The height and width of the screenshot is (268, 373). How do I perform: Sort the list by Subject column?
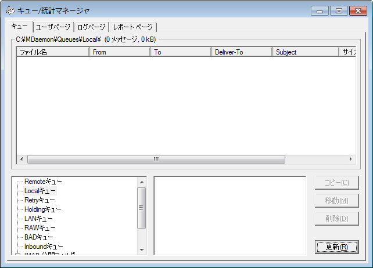click(305, 52)
